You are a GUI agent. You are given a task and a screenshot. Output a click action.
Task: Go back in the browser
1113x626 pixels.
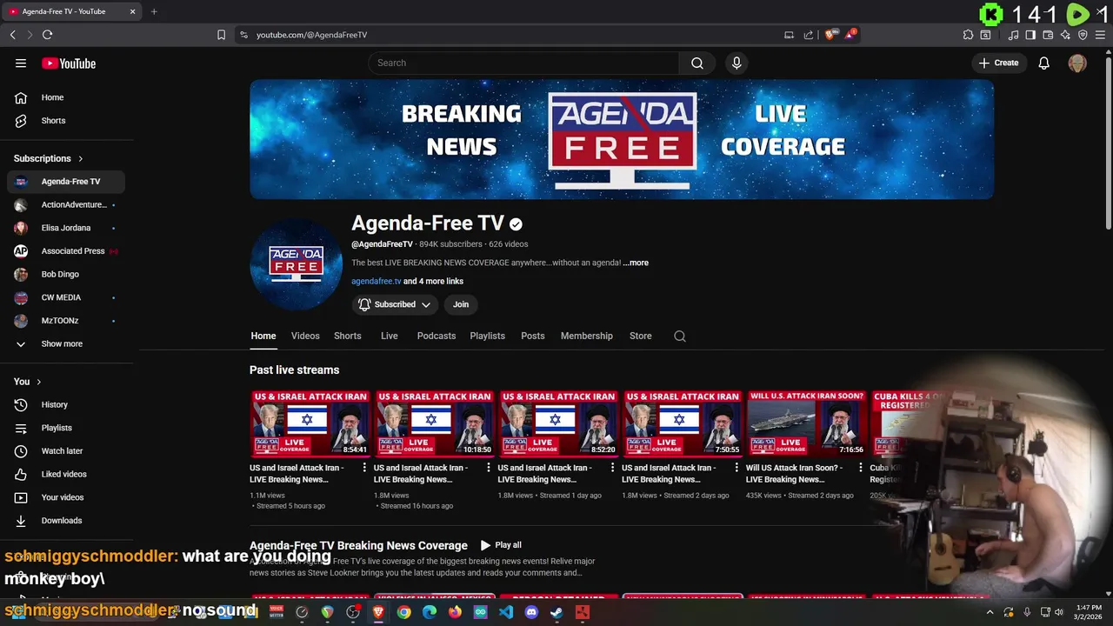tap(12, 35)
